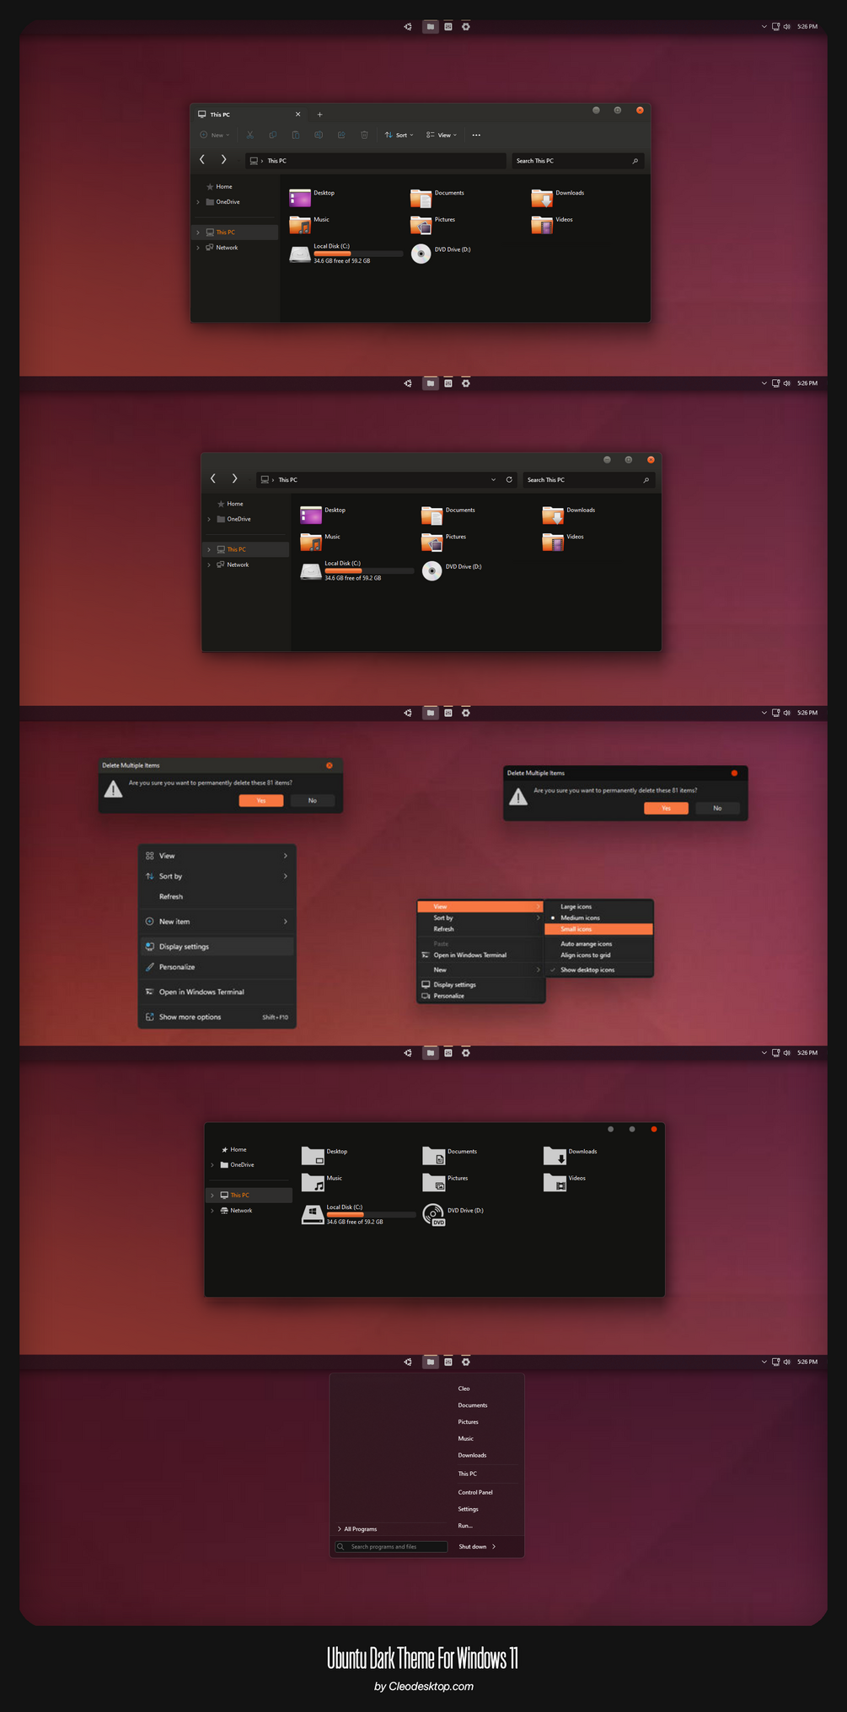Open the New dropdown in Explorer toolbar

pyautogui.click(x=215, y=135)
